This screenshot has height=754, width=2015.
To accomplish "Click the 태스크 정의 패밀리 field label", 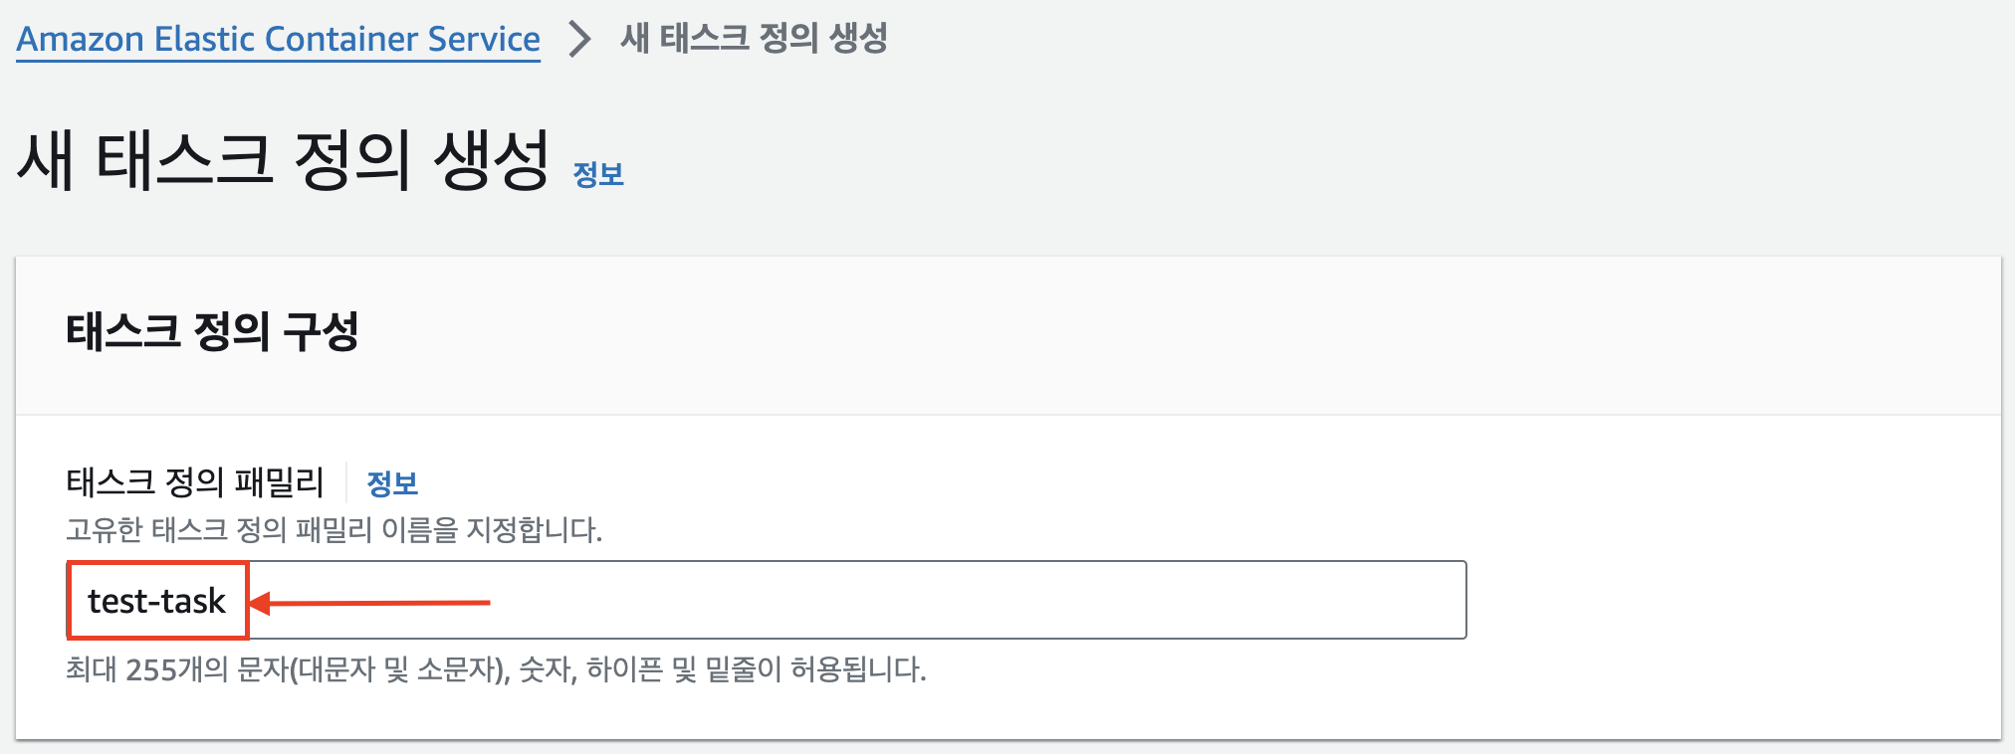I will [195, 481].
